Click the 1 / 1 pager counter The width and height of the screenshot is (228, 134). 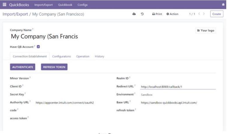[192, 14]
